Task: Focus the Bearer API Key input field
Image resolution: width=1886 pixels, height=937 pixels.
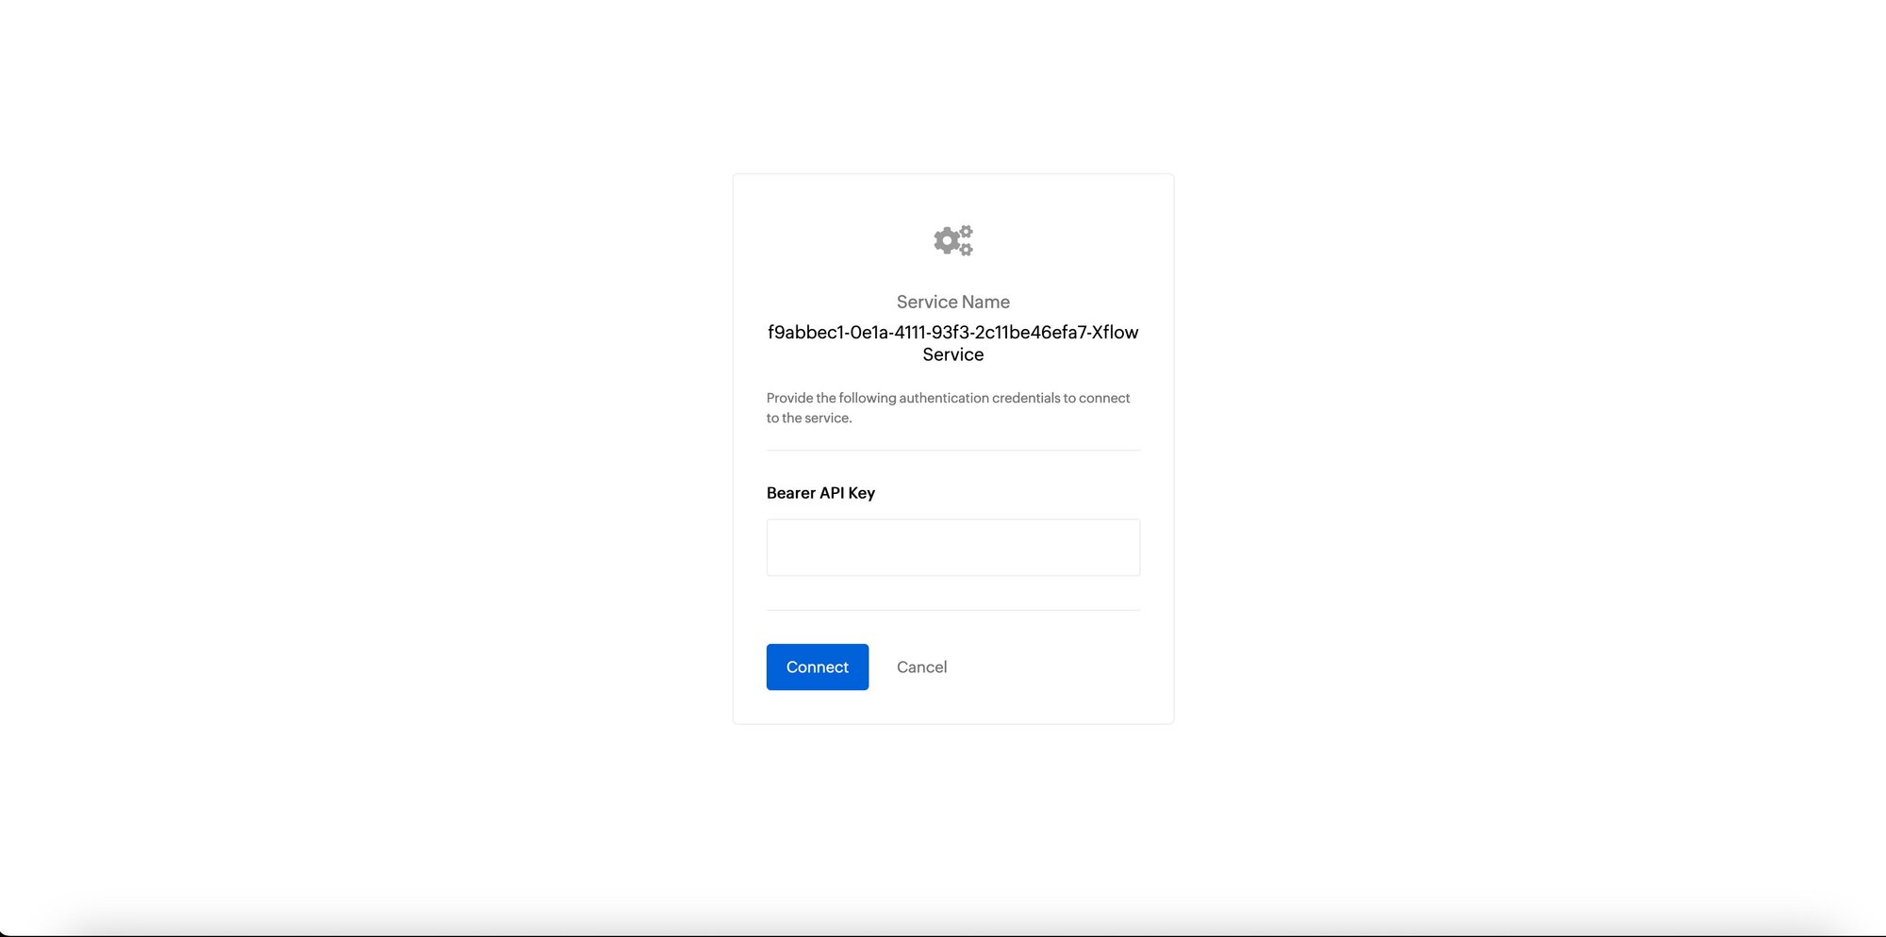Action: click(953, 547)
